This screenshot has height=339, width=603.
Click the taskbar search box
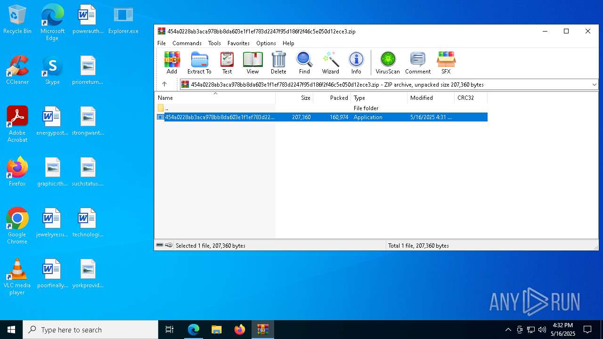pyautogui.click(x=90, y=330)
